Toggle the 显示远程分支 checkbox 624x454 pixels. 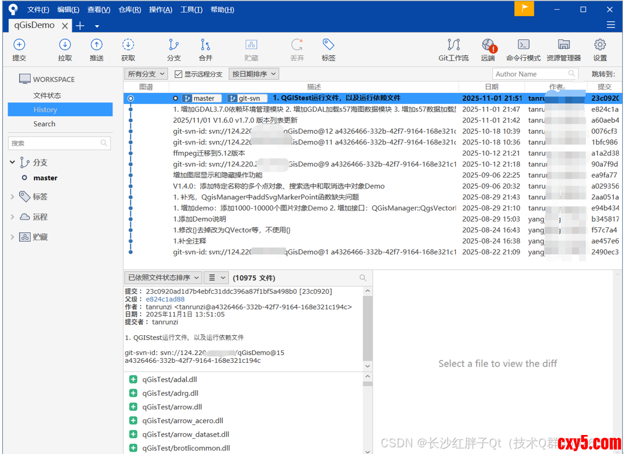(x=179, y=74)
